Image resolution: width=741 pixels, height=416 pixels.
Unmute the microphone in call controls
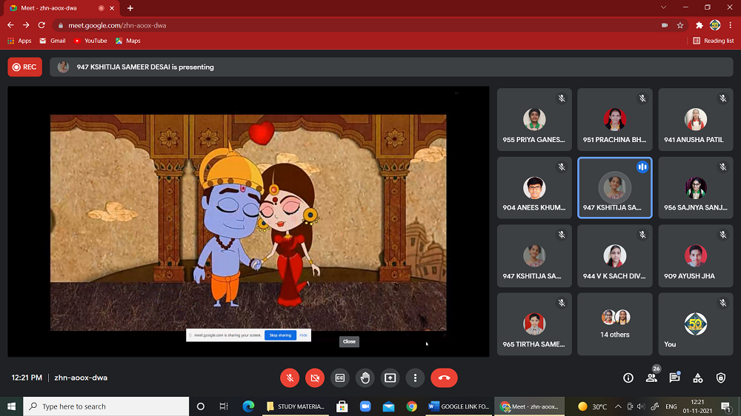tap(290, 378)
